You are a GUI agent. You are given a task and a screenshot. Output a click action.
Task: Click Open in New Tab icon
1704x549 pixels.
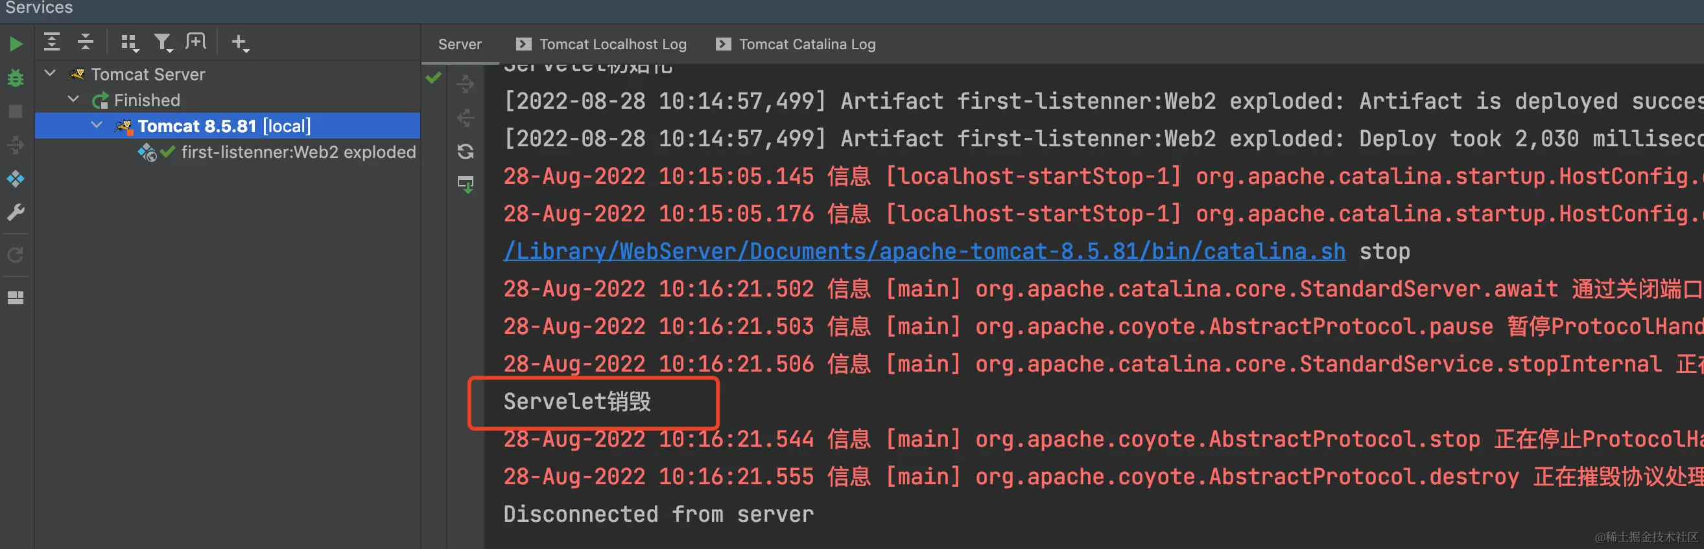196,42
